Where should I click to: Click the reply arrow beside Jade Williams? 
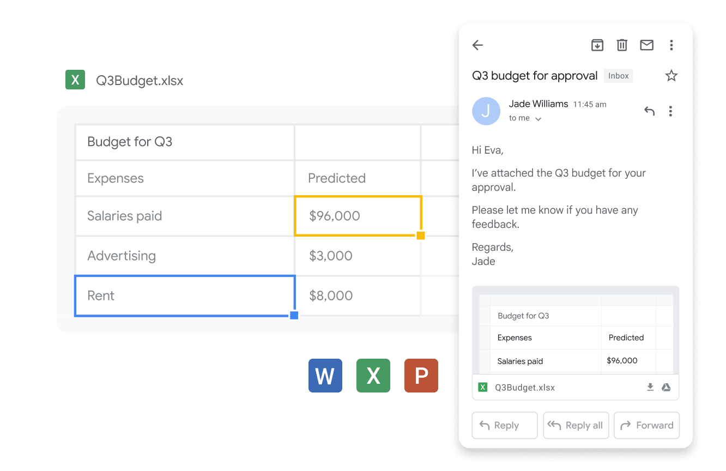click(x=649, y=111)
